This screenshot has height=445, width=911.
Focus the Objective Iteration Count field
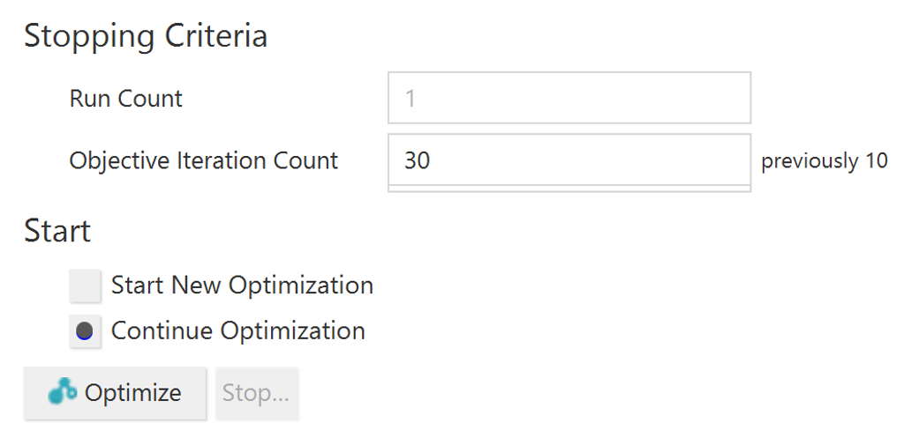point(568,160)
